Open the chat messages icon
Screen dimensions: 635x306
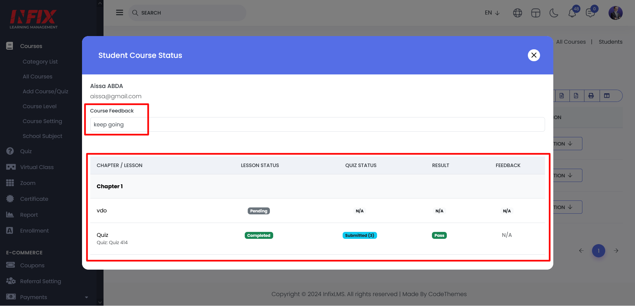coord(590,13)
